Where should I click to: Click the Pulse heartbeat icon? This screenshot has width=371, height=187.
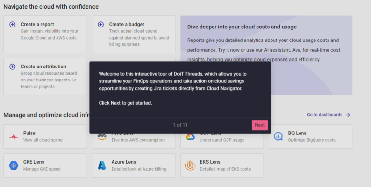click(14, 137)
